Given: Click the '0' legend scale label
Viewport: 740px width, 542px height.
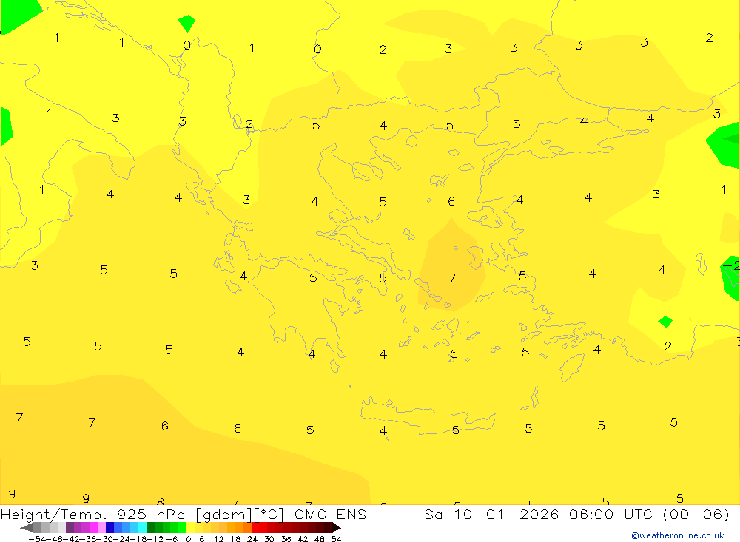Looking at the screenshot, I should [x=188, y=539].
